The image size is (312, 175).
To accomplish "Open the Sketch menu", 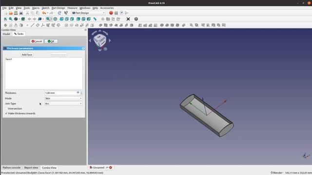I will click(45, 8).
